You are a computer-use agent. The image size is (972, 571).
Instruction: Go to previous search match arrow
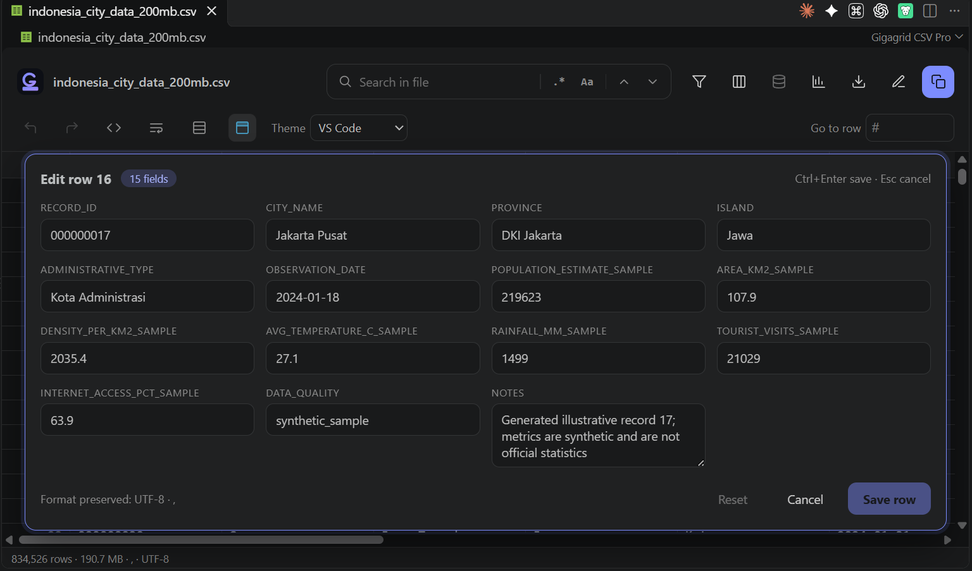point(624,82)
